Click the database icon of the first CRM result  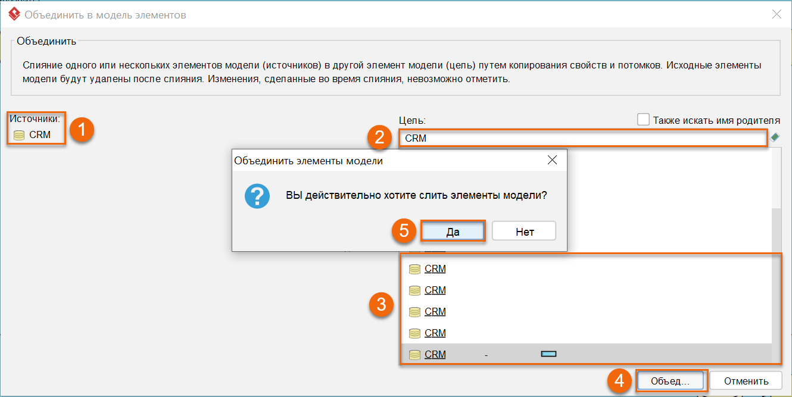click(415, 268)
